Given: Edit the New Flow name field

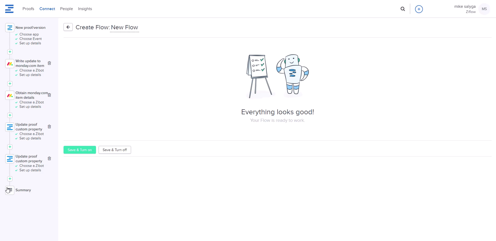Looking at the screenshot, I should [x=125, y=27].
